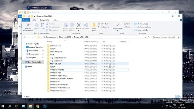Click the Fixar no Acesso rápido pin icon

pos(28,25)
